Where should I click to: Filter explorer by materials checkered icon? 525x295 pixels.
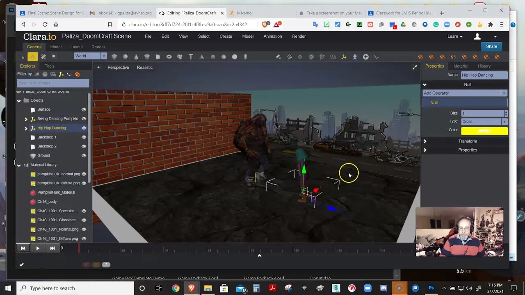pos(78,74)
